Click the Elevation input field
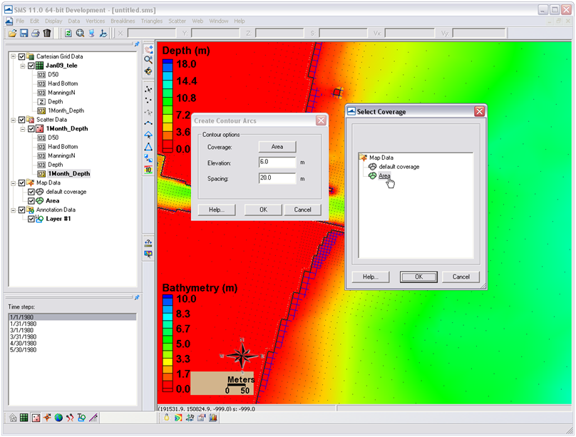Screen dimensions: 576x437 tap(277, 163)
